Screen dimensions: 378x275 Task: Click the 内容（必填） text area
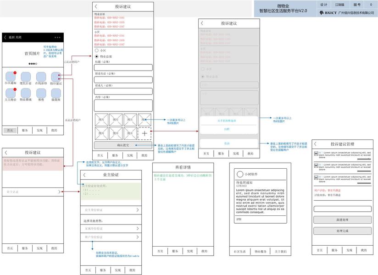click(x=123, y=105)
